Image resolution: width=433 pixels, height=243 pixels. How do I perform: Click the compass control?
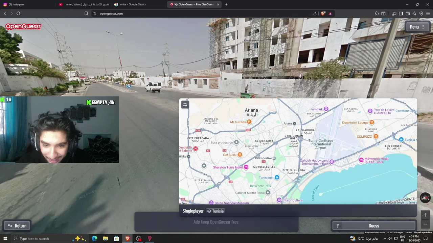click(425, 198)
